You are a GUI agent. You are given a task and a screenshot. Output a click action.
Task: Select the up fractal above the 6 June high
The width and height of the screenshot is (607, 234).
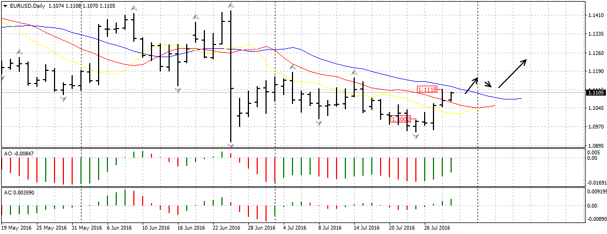point(133,8)
